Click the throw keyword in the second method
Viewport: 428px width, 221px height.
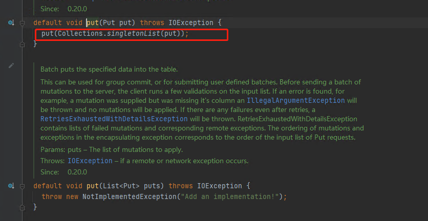point(52,196)
